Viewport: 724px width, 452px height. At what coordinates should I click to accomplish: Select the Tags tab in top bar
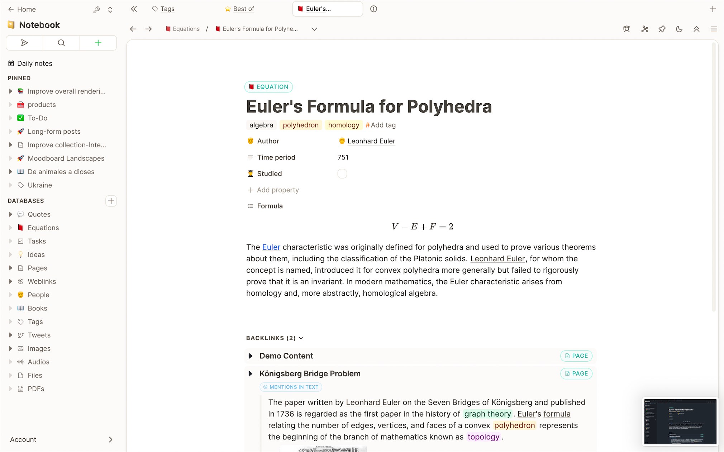(167, 8)
